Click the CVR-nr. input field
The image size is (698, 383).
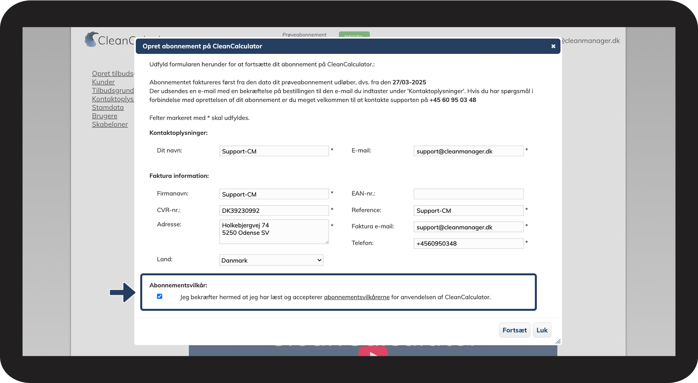(x=274, y=211)
